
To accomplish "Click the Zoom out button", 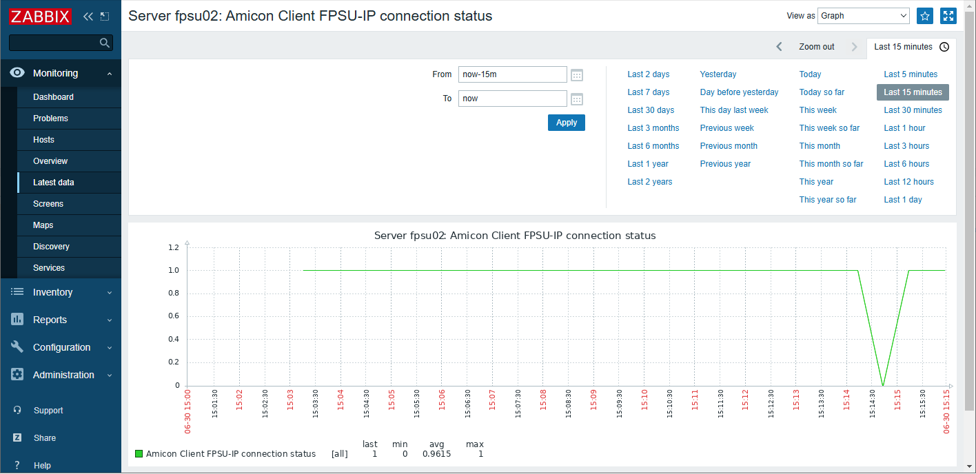I will point(817,47).
